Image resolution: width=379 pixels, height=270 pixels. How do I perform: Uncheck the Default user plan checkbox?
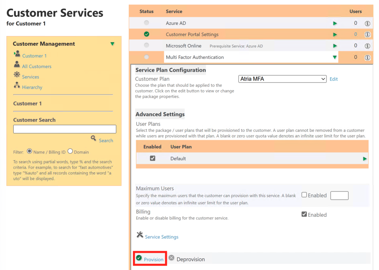tap(152, 158)
